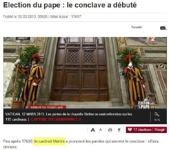This screenshot has height=150, width=169.
Task: Click the envelope email share icon
Action: click(x=163, y=28)
